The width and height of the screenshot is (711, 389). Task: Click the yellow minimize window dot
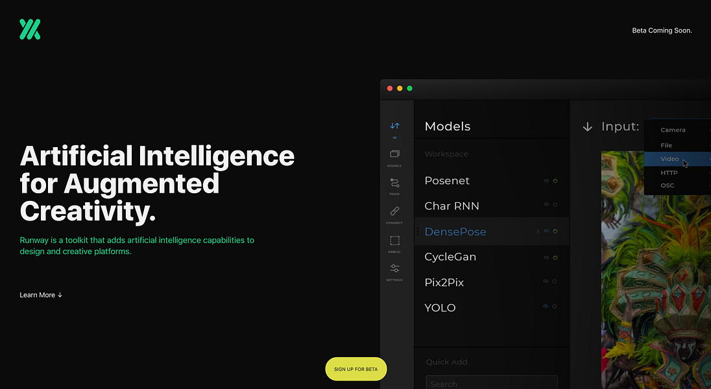pyautogui.click(x=400, y=88)
